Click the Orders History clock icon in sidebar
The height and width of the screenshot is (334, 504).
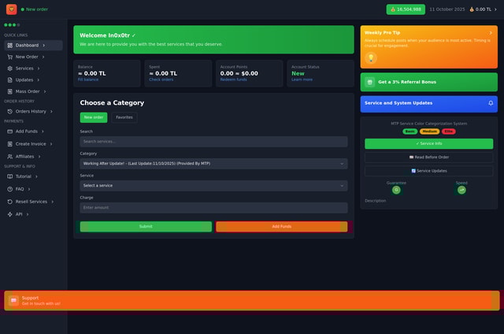coord(9,111)
